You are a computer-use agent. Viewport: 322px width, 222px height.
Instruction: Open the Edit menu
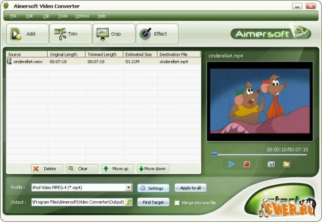click(x=29, y=16)
